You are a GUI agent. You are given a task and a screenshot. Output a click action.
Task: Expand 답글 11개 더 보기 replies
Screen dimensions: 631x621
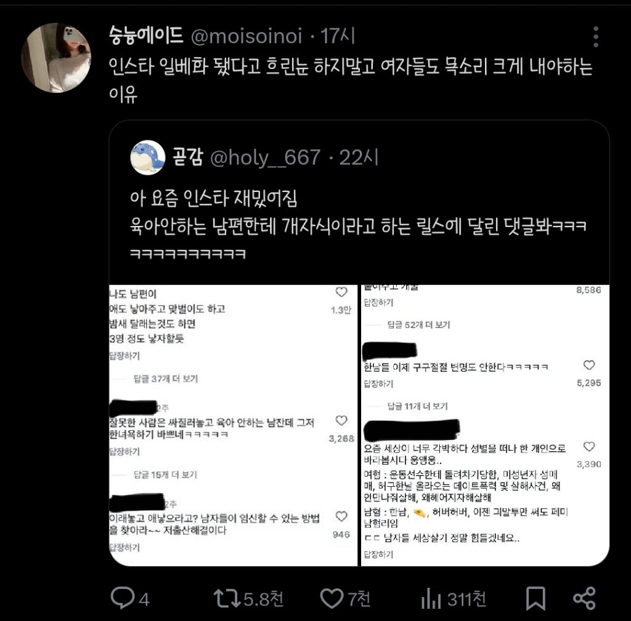pos(417,406)
